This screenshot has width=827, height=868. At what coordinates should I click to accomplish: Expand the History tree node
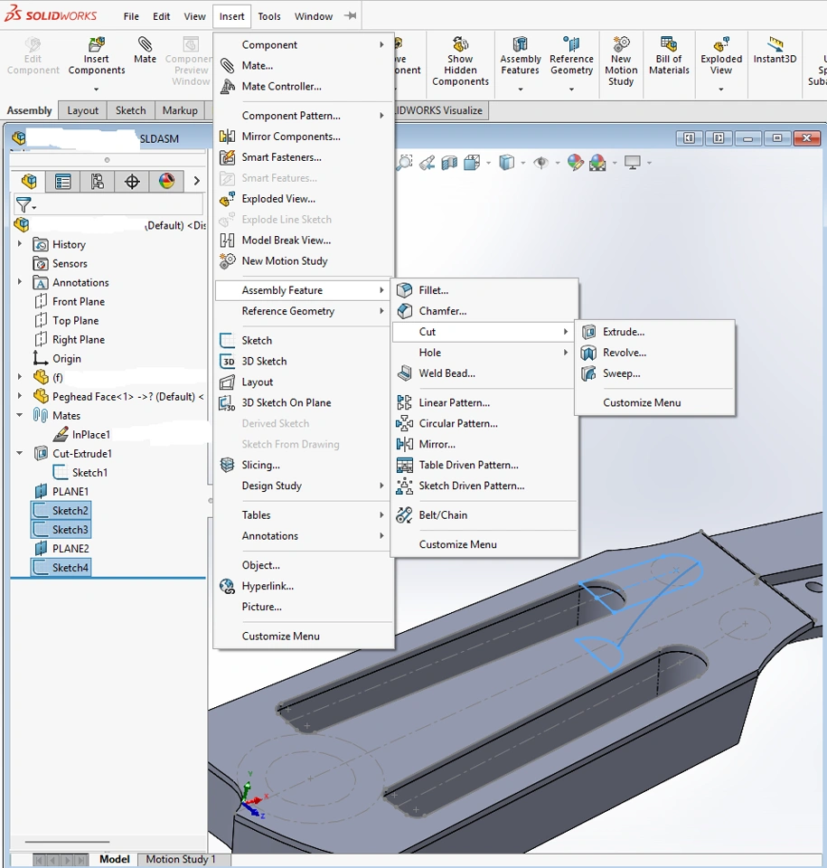tap(20, 243)
